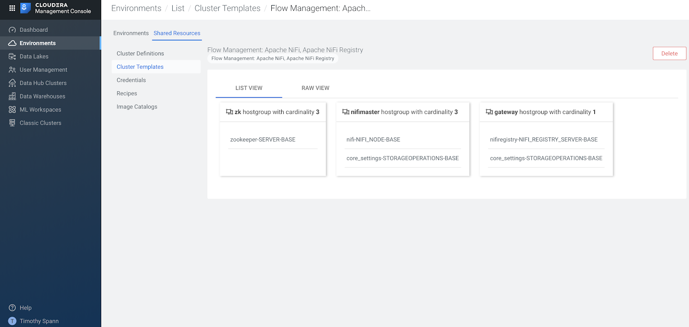This screenshot has width=689, height=327.
Task: Click the ML Workspaces icon
Action: (12, 110)
